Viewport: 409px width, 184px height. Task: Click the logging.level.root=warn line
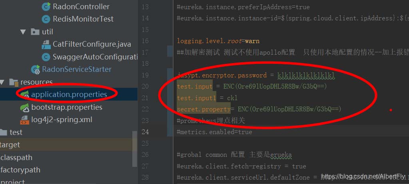[x=218, y=41]
